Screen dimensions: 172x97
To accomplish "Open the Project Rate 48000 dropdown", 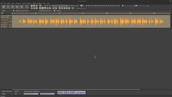I will [x=6, y=94].
